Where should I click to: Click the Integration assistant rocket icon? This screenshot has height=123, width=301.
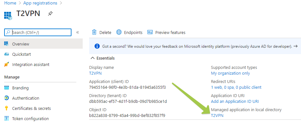(x=6, y=64)
